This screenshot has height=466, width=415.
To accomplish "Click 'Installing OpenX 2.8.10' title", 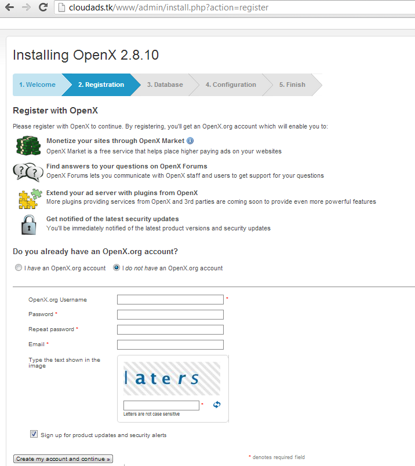I will point(86,55).
